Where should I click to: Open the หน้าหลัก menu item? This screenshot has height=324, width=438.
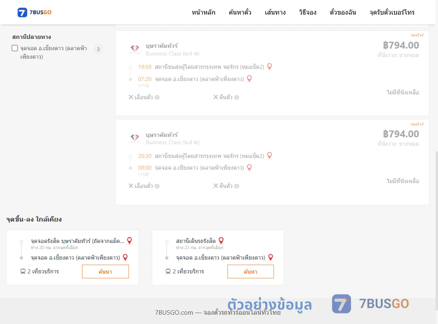(x=203, y=12)
